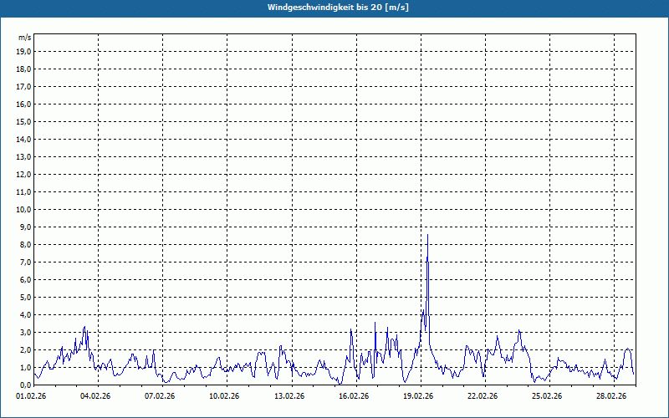The image size is (669, 418).
Task: Select the 5,0 y-axis value label
Action: [25, 298]
